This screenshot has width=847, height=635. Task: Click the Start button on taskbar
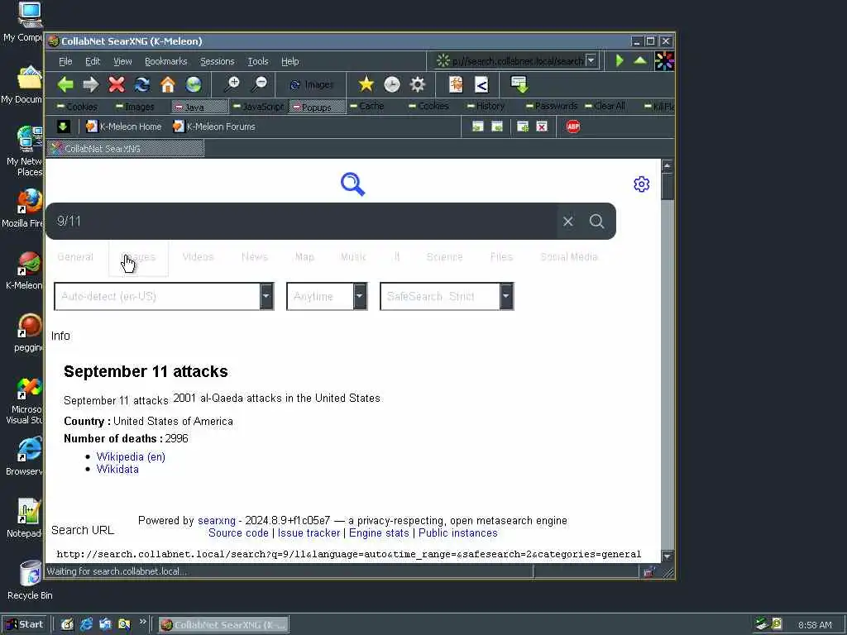click(26, 625)
